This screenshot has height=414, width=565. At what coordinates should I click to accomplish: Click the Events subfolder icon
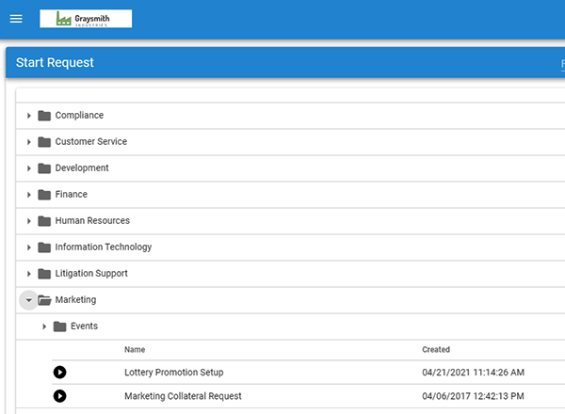[x=59, y=326]
